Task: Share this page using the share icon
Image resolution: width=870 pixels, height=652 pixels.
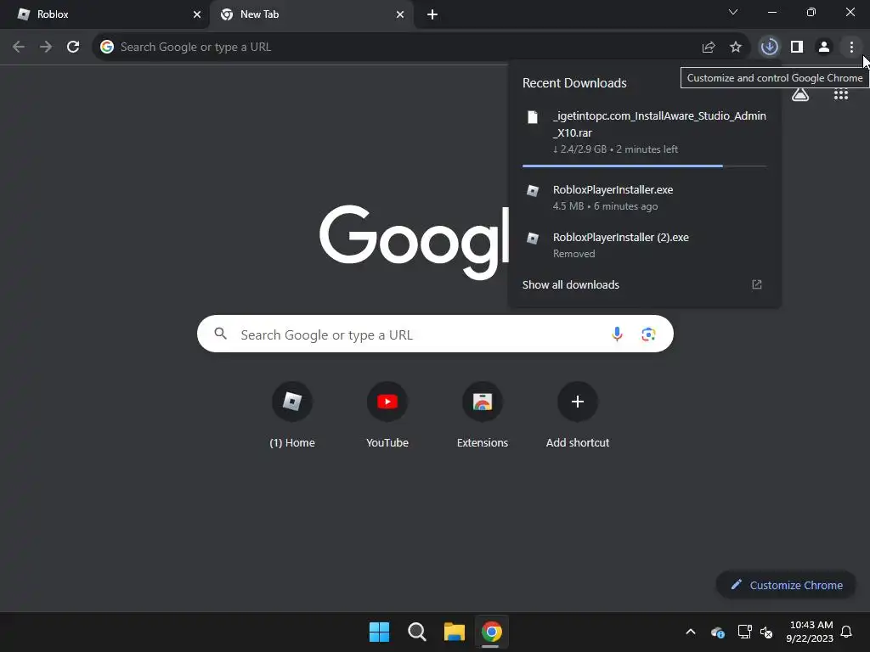Action: pyautogui.click(x=709, y=48)
